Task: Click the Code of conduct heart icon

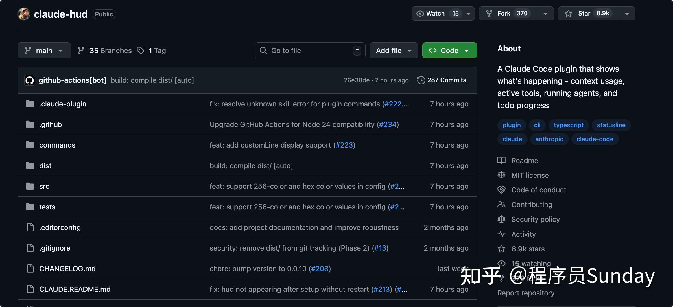Action: coord(501,190)
